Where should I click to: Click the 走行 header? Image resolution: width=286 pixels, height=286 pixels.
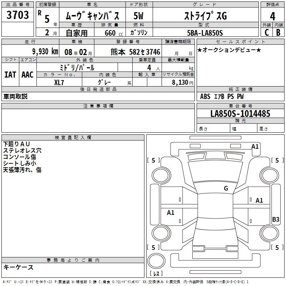[x=30, y=42]
